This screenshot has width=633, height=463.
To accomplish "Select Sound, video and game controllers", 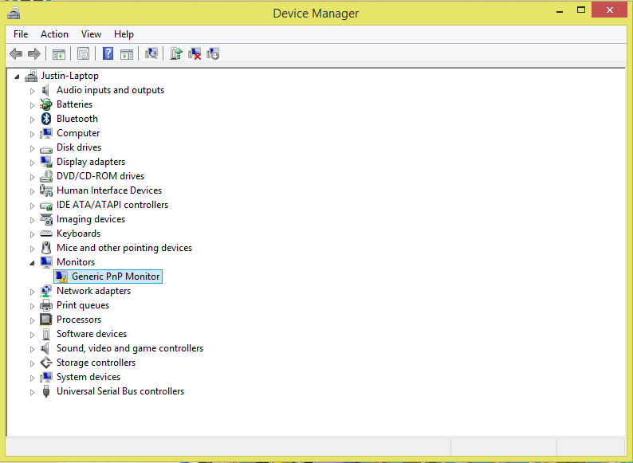I will coord(129,348).
